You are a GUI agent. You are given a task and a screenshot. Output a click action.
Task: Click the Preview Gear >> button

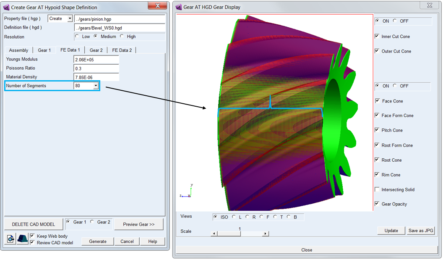pyautogui.click(x=139, y=224)
